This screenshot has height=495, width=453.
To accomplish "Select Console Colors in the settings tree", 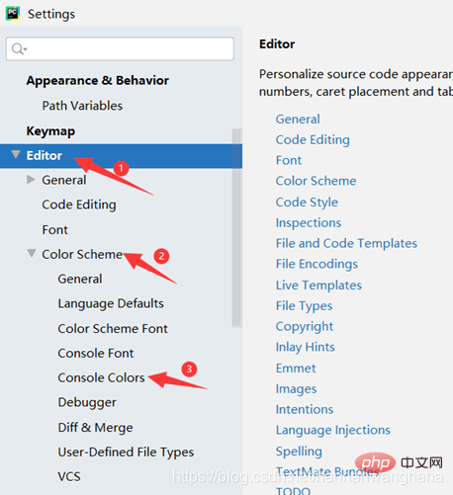I will tap(101, 377).
